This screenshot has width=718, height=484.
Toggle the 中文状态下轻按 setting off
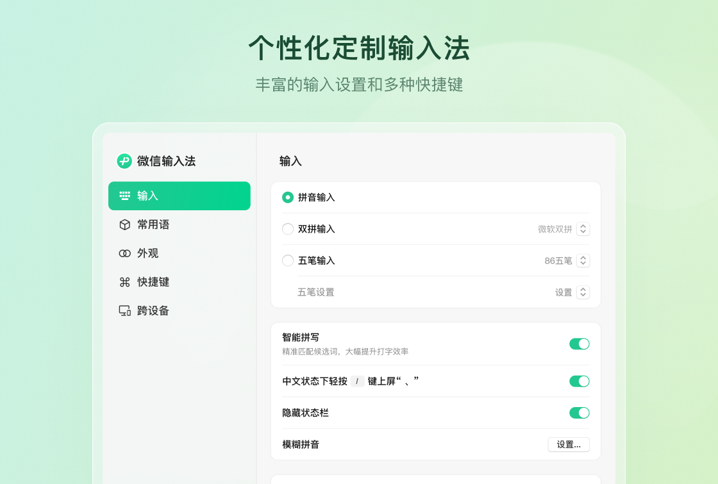(x=579, y=381)
